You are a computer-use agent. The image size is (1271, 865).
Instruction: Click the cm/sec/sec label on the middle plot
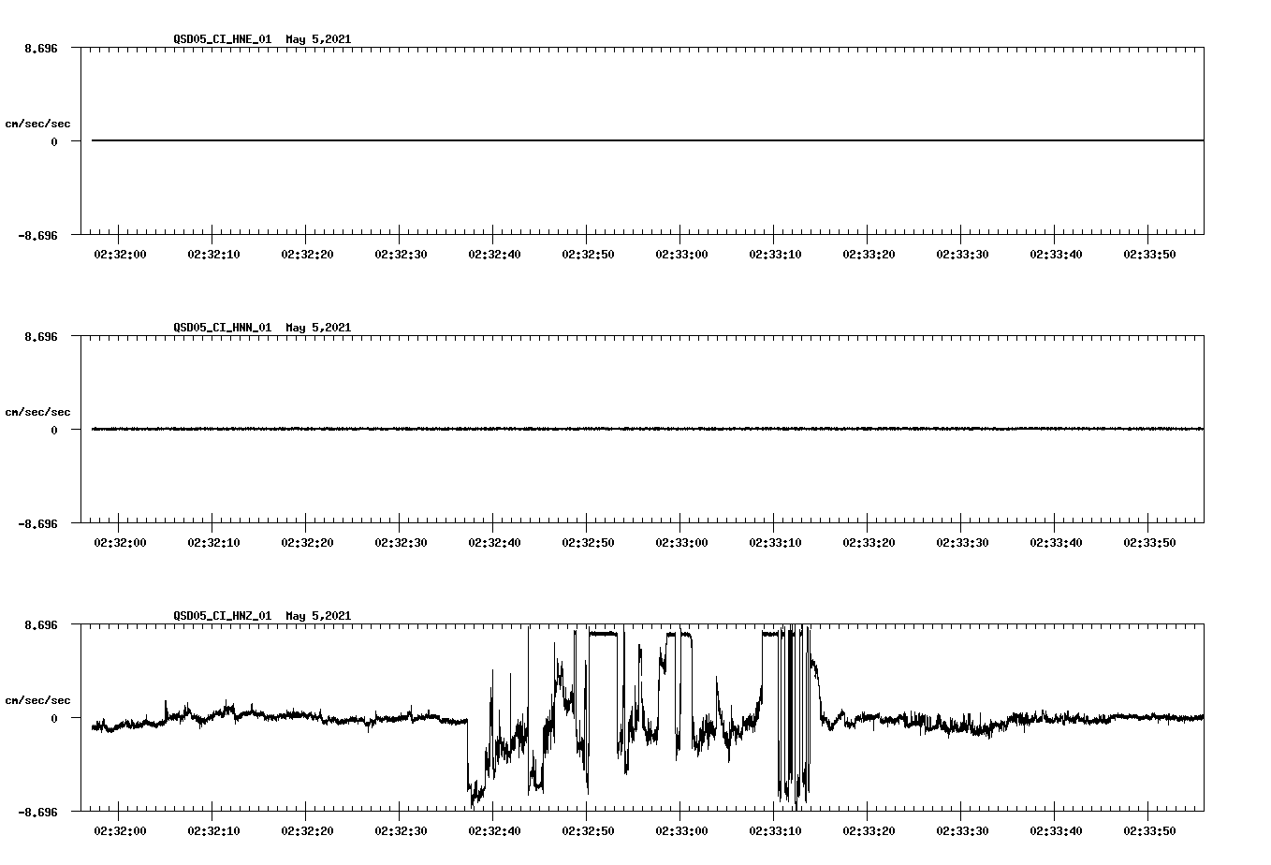click(x=38, y=411)
